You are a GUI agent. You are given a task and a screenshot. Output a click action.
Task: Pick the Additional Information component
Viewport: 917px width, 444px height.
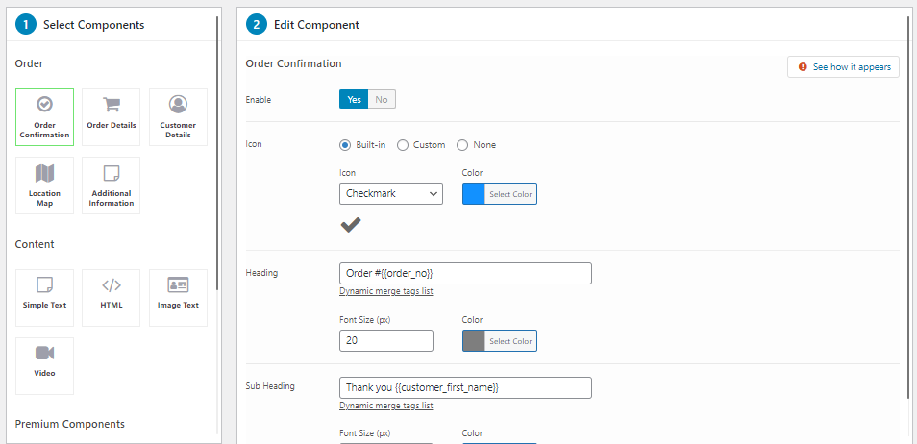112,185
